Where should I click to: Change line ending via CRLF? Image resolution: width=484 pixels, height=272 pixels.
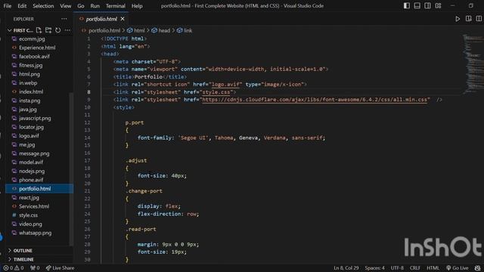click(x=415, y=268)
